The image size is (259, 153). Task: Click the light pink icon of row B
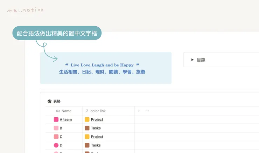(x=56, y=128)
